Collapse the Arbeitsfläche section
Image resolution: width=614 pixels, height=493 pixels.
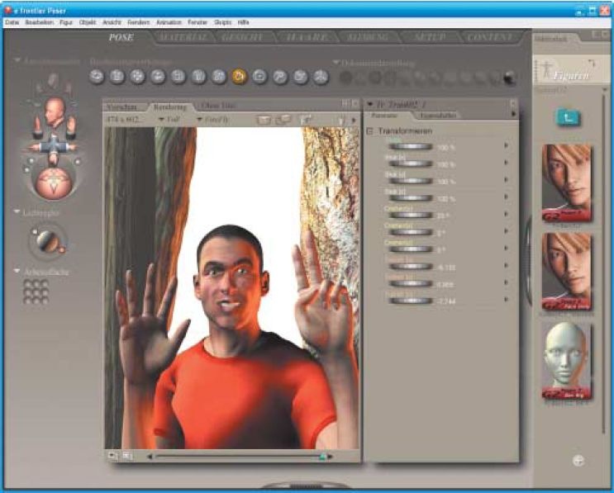17,271
